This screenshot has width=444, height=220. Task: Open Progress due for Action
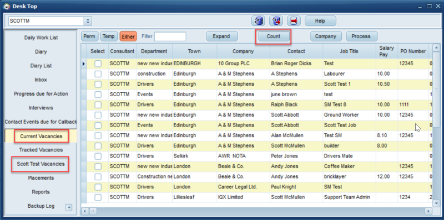click(x=41, y=93)
